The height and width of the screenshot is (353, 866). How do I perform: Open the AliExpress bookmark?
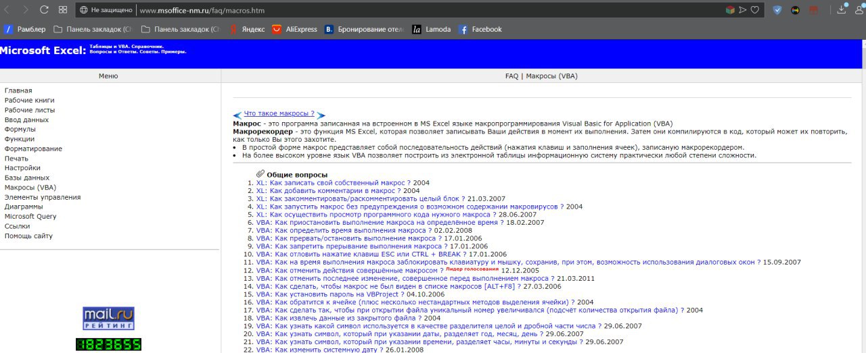[x=294, y=29]
